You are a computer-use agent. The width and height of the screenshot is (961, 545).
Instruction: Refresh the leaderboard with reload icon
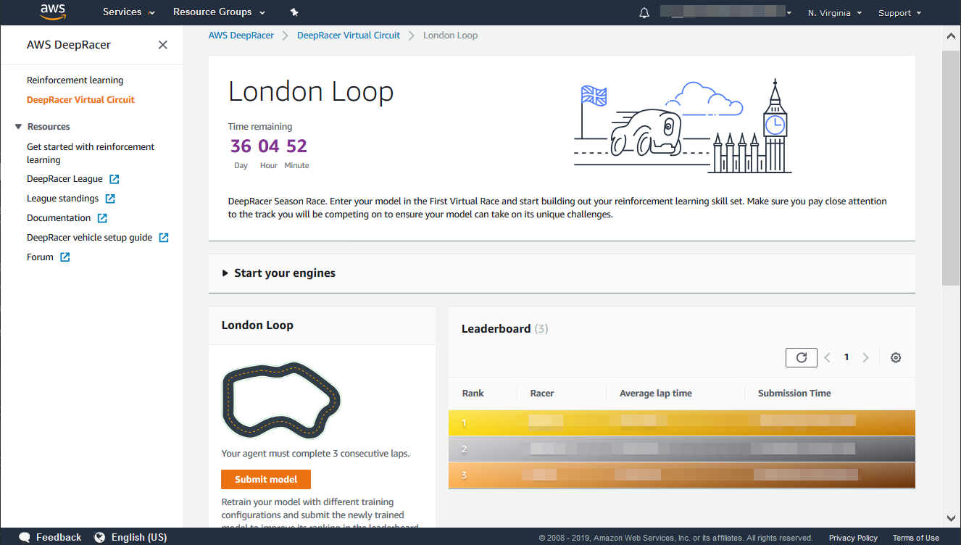pos(801,357)
